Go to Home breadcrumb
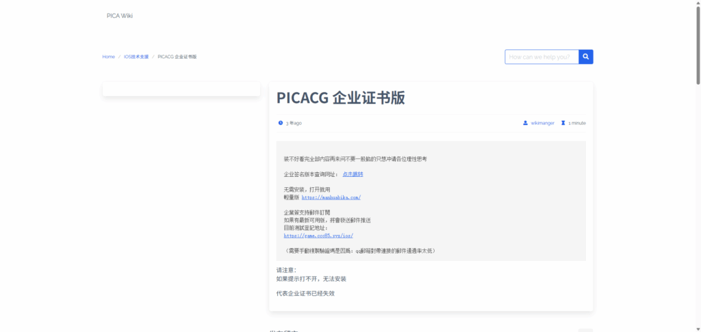Image resolution: width=701 pixels, height=332 pixels. (109, 57)
